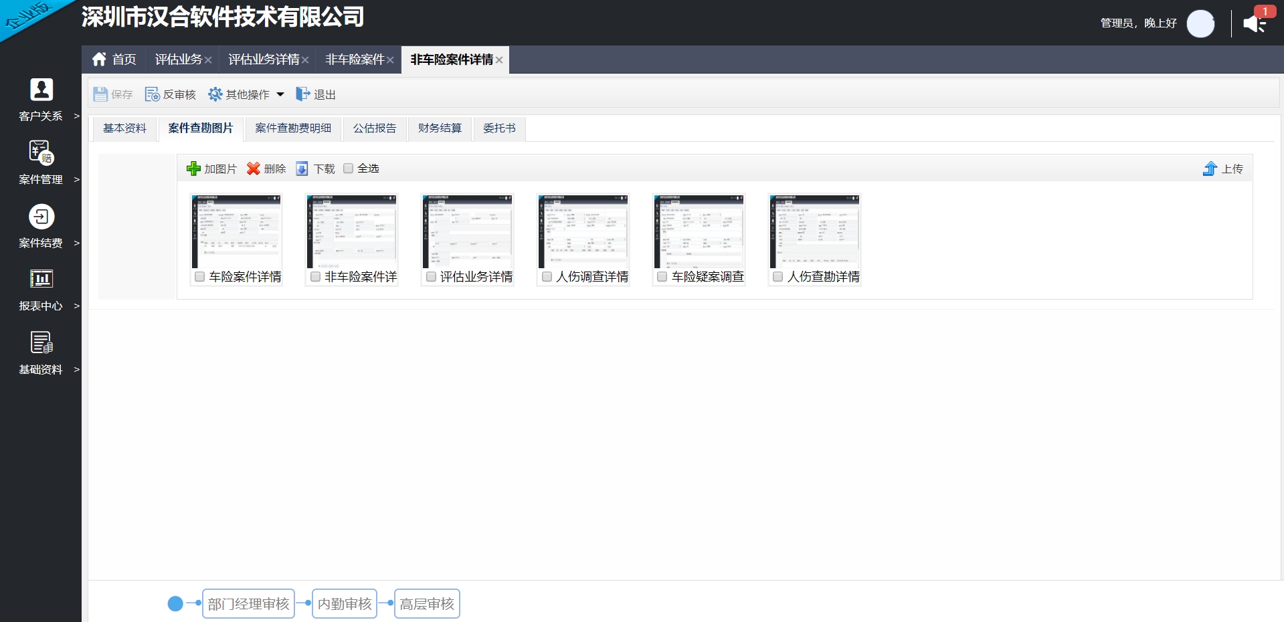Expand 报表中心 submenu arrow
Viewport: 1284px width, 622px height.
(x=76, y=306)
